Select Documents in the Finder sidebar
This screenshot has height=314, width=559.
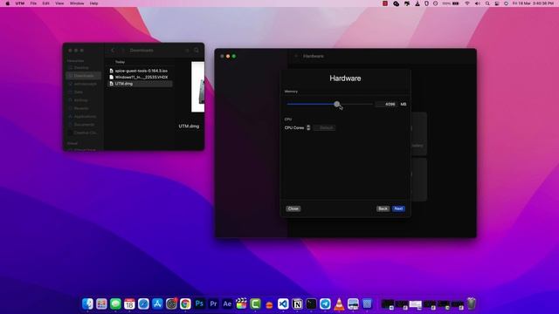(84, 125)
